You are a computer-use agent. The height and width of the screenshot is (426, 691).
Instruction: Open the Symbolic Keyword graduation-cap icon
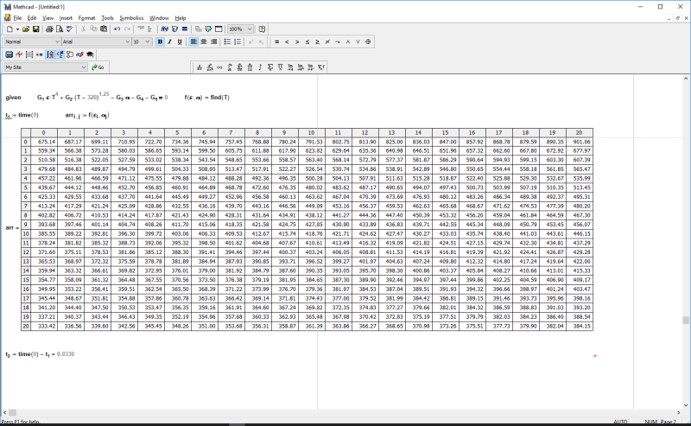(90, 54)
